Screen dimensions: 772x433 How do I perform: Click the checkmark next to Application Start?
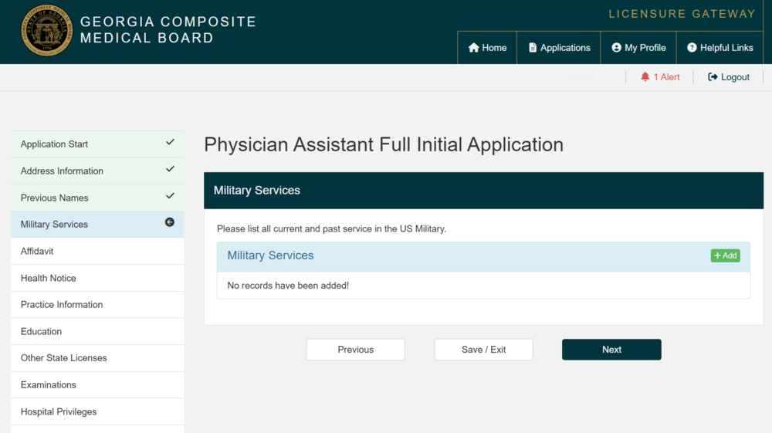tap(170, 143)
